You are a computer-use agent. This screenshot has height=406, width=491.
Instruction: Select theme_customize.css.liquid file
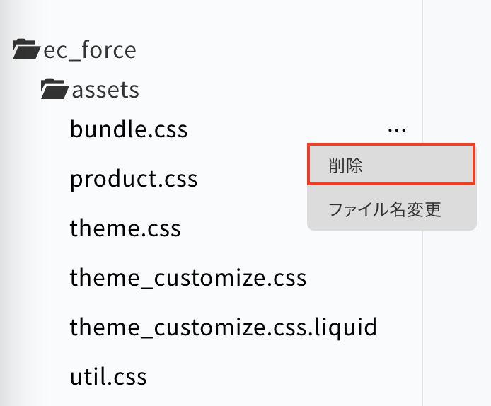(224, 327)
